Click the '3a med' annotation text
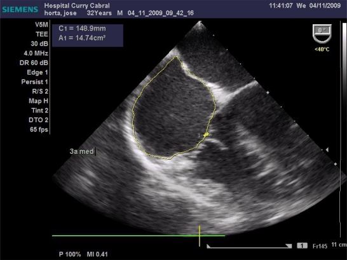 click(x=81, y=151)
